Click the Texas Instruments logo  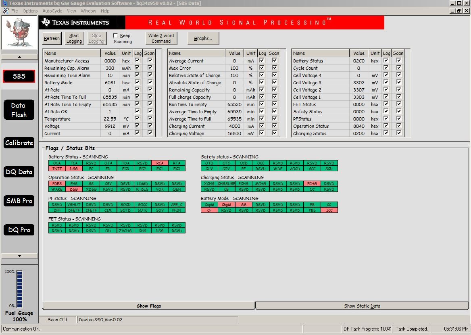tap(75, 22)
